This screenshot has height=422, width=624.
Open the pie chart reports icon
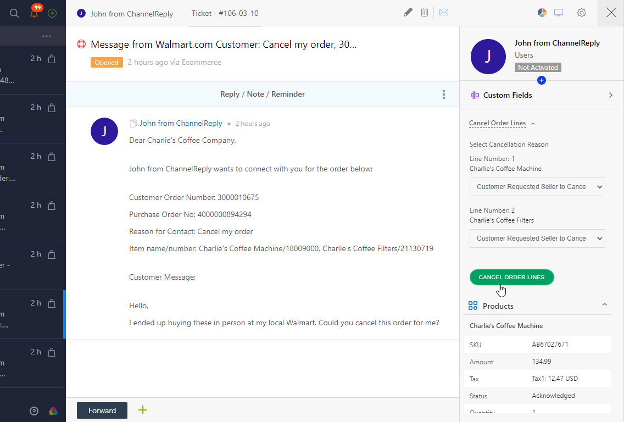(x=542, y=13)
